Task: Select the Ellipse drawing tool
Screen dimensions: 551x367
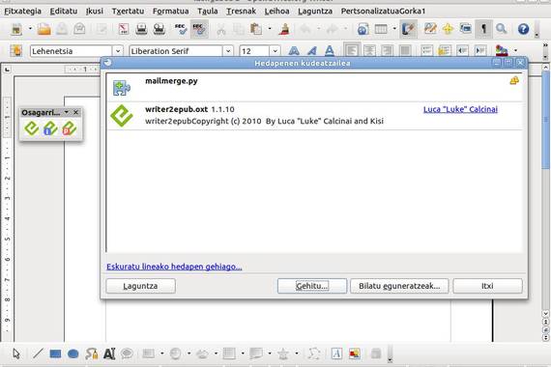Action: click(73, 353)
